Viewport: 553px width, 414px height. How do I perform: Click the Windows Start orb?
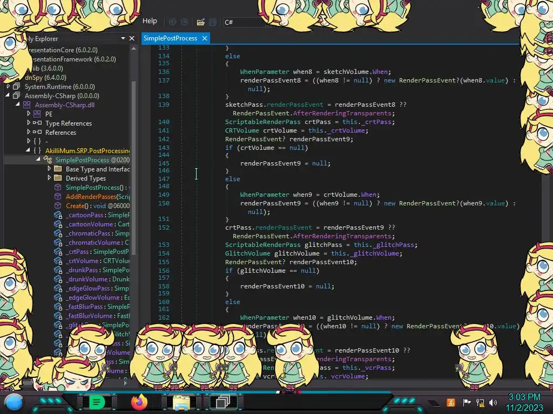point(14,402)
